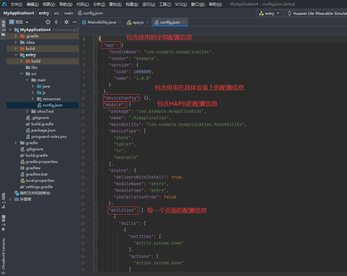Open the 文件(F) menu
The height and width of the screenshot is (276, 347).
click(17, 4)
